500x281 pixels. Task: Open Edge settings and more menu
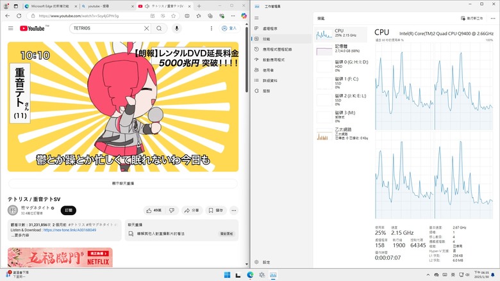tap(233, 15)
